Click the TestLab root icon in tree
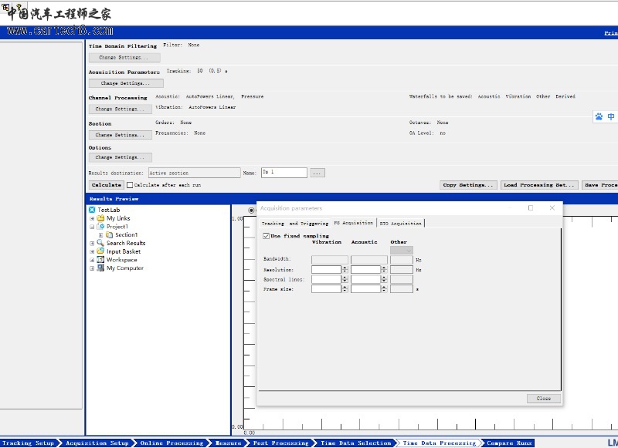Viewport: 618px width, 448px height. point(92,210)
